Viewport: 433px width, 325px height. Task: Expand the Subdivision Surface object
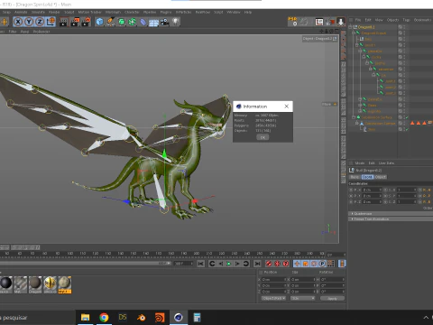click(x=354, y=117)
